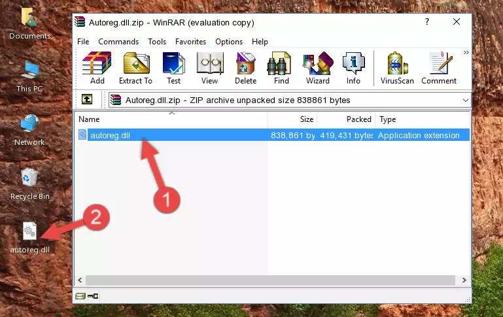Open the Comment tool
The width and height of the screenshot is (503, 317).
(439, 68)
